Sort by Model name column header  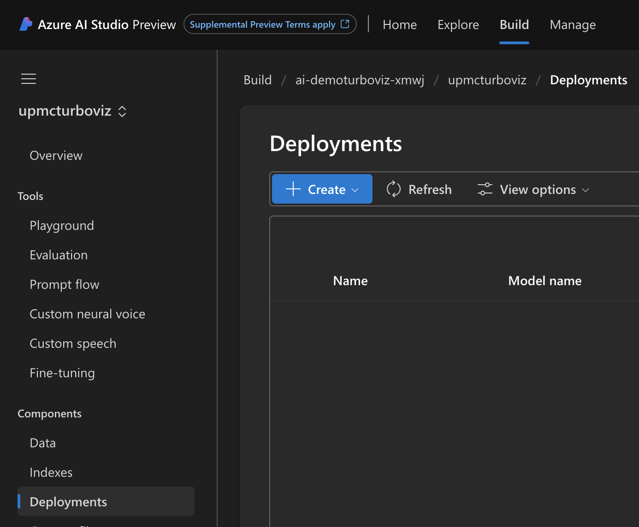[544, 281]
